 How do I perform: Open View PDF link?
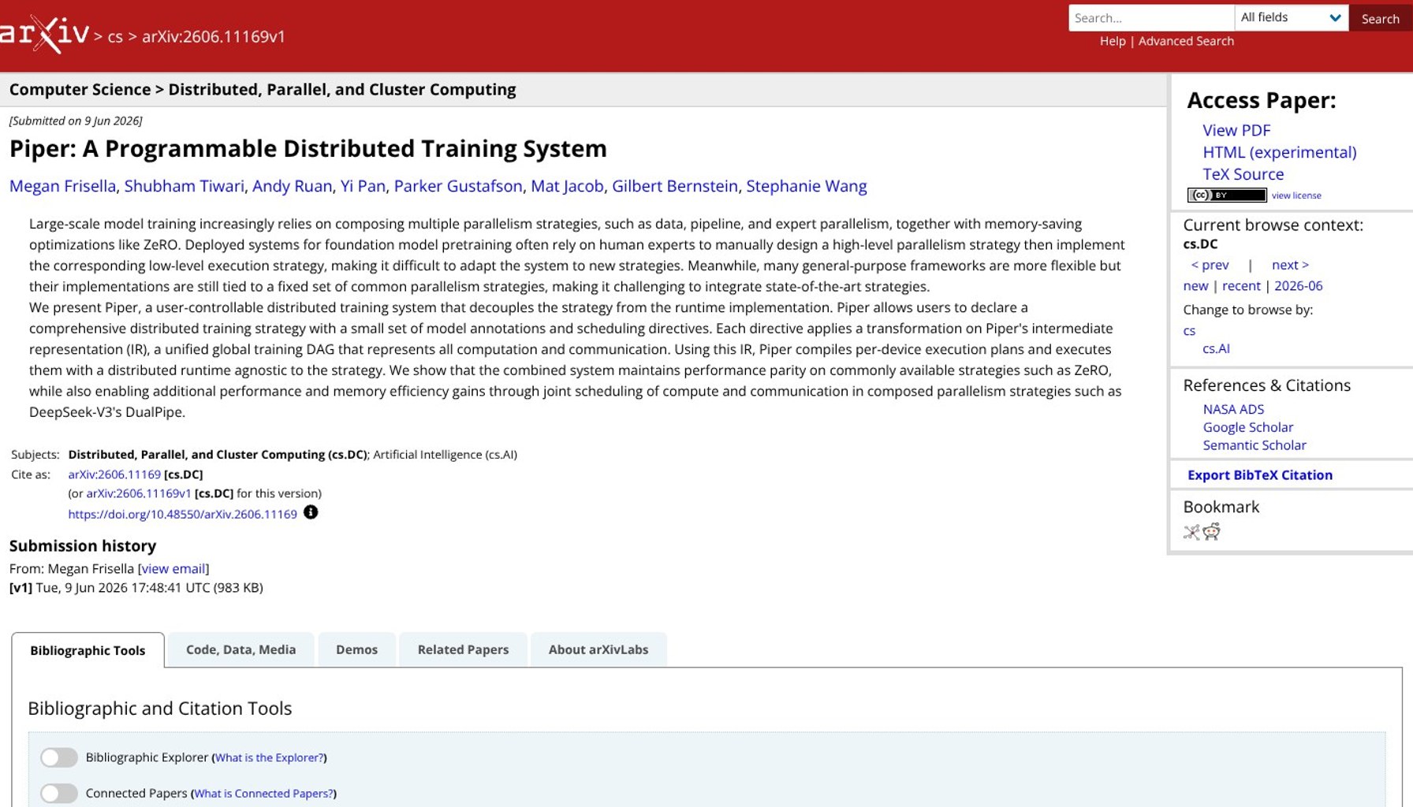(1236, 130)
